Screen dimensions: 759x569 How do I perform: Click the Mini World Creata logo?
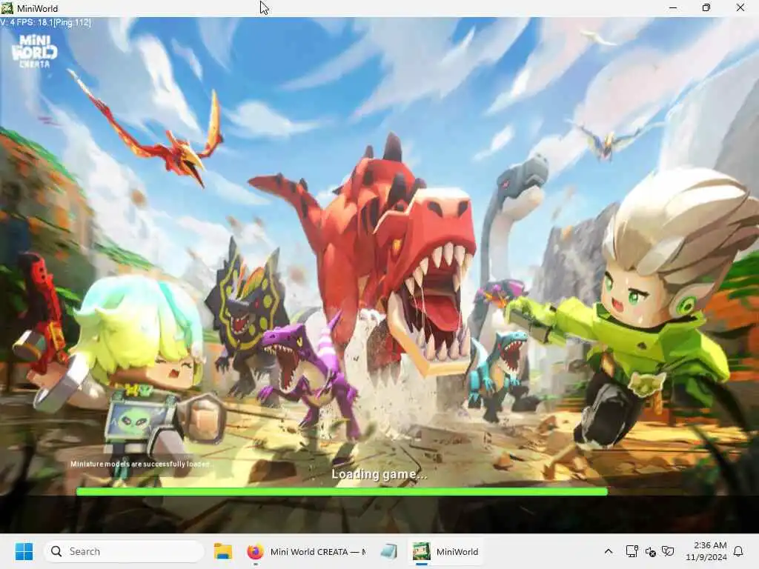34,51
